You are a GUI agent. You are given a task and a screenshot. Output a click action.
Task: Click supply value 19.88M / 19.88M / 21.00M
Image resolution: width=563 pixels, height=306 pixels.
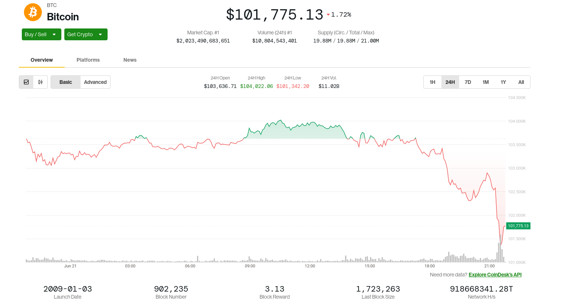(346, 41)
